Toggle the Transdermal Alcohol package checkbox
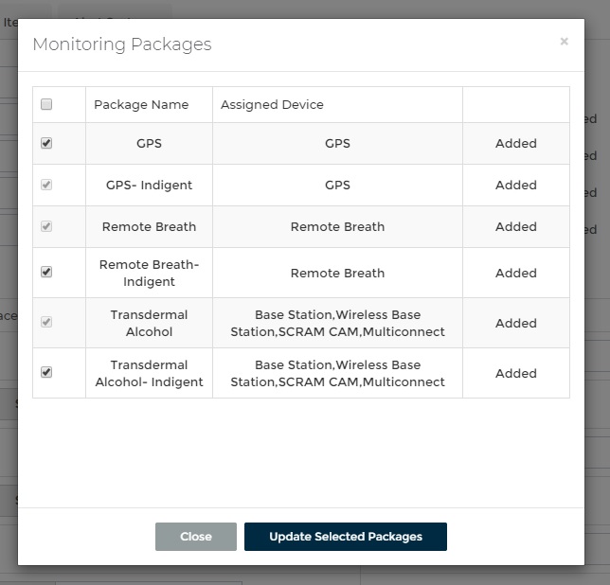Image resolution: width=610 pixels, height=585 pixels. coord(46,323)
